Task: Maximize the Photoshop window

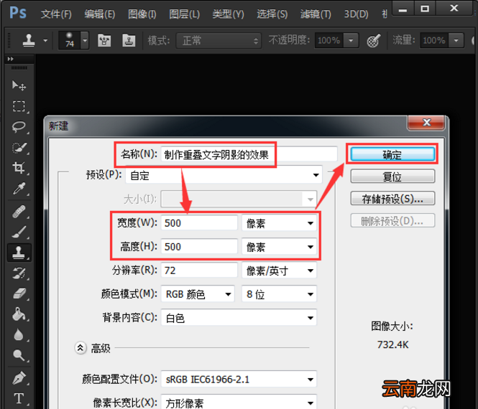Action: 425,8
